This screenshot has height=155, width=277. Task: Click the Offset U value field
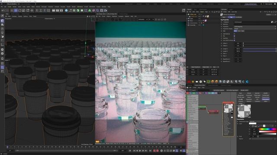click(x=238, y=43)
